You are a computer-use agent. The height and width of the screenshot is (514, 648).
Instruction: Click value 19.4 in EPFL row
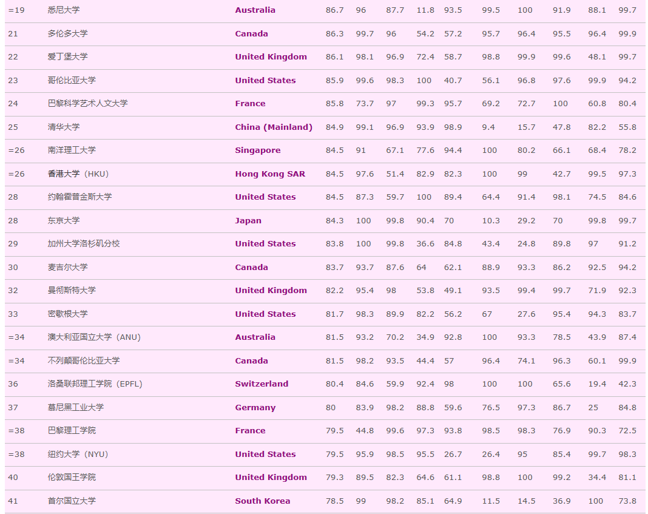pyautogui.click(x=597, y=384)
